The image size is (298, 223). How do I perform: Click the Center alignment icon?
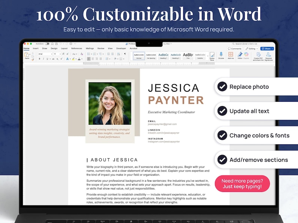[x=93, y=59]
